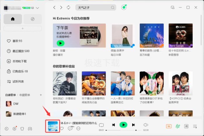Expand the account dropdown arrow
The image size is (204, 136).
[x=38, y=8]
